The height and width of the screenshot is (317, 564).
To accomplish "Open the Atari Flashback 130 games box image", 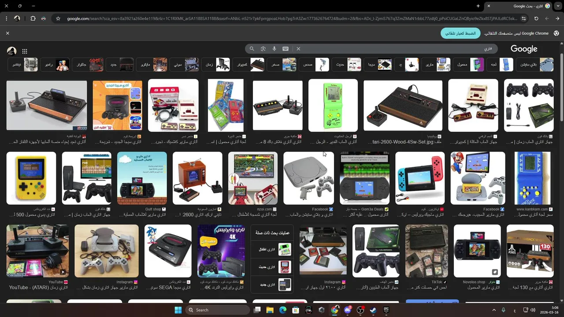I will click(x=530, y=251).
